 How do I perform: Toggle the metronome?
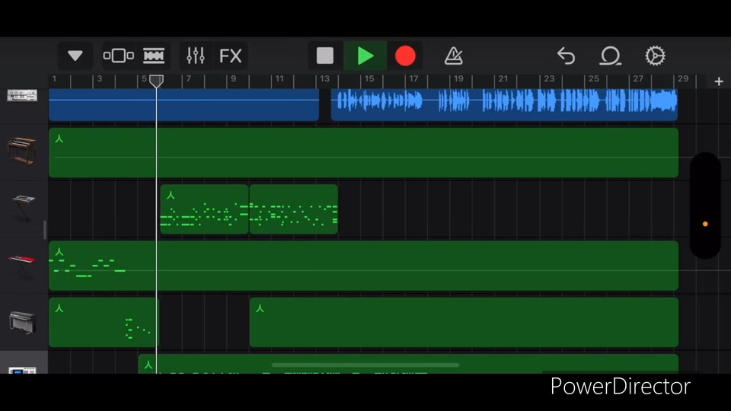click(453, 56)
